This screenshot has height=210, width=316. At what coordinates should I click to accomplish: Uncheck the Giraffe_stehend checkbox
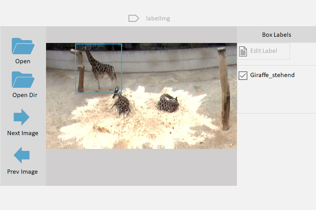243,75
